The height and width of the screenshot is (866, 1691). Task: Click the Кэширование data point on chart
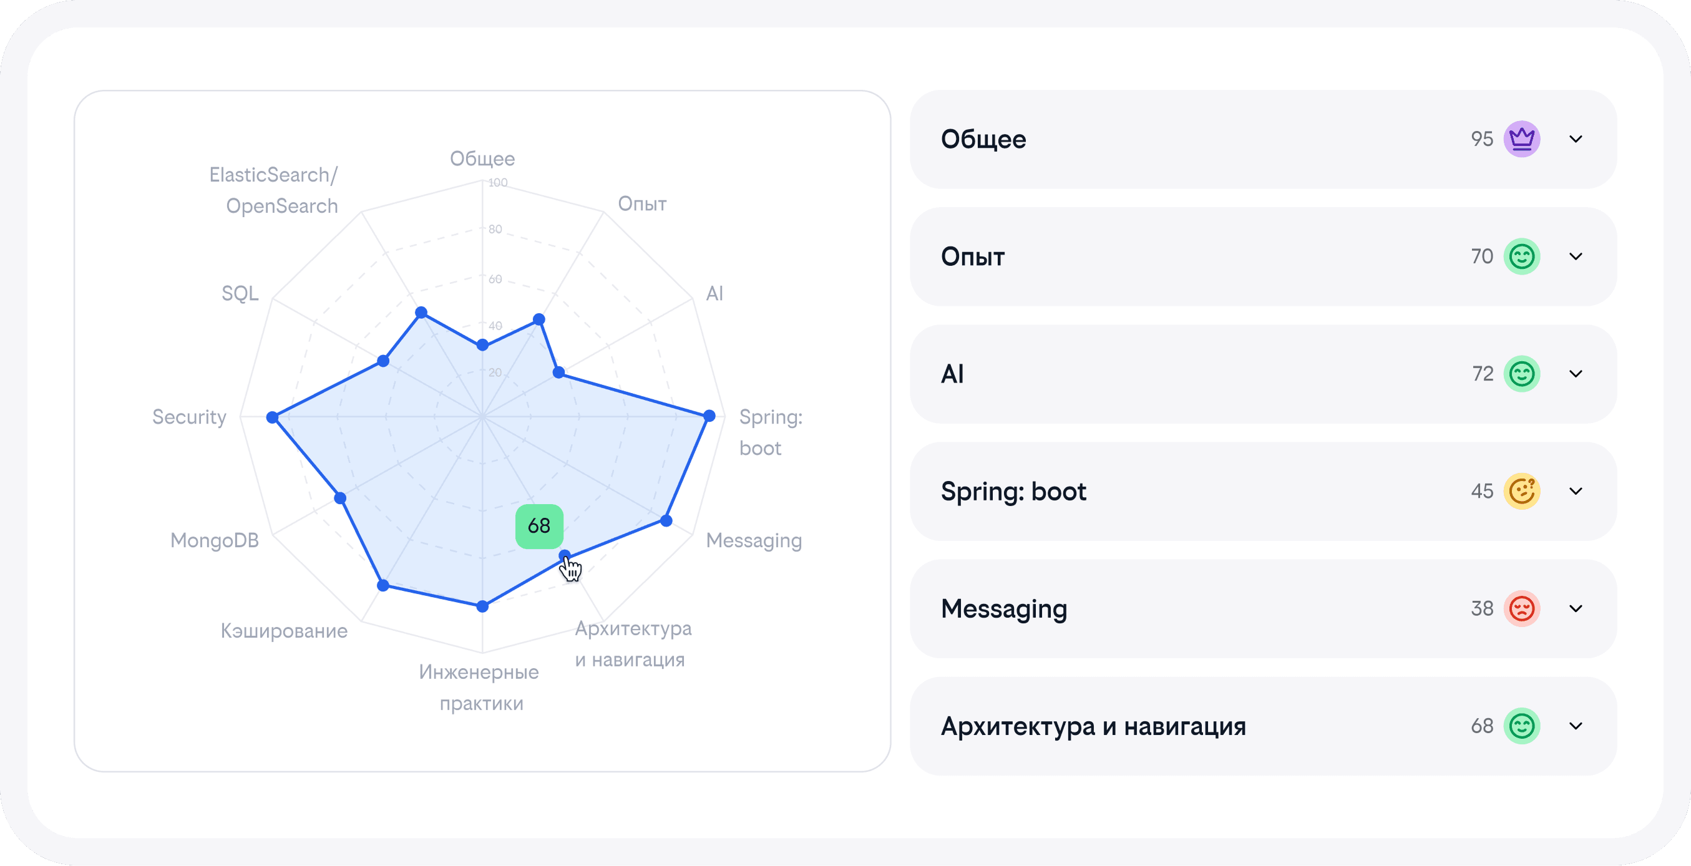click(383, 585)
